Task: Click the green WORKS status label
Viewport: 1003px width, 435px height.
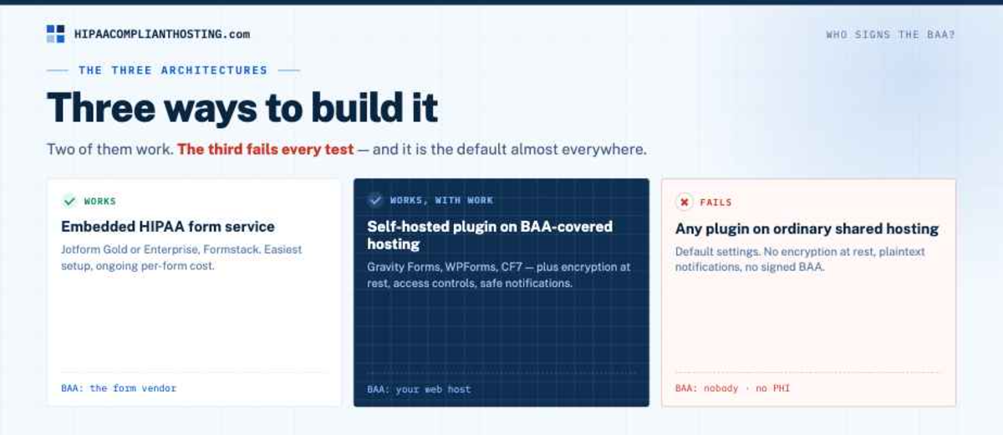Action: (x=100, y=202)
